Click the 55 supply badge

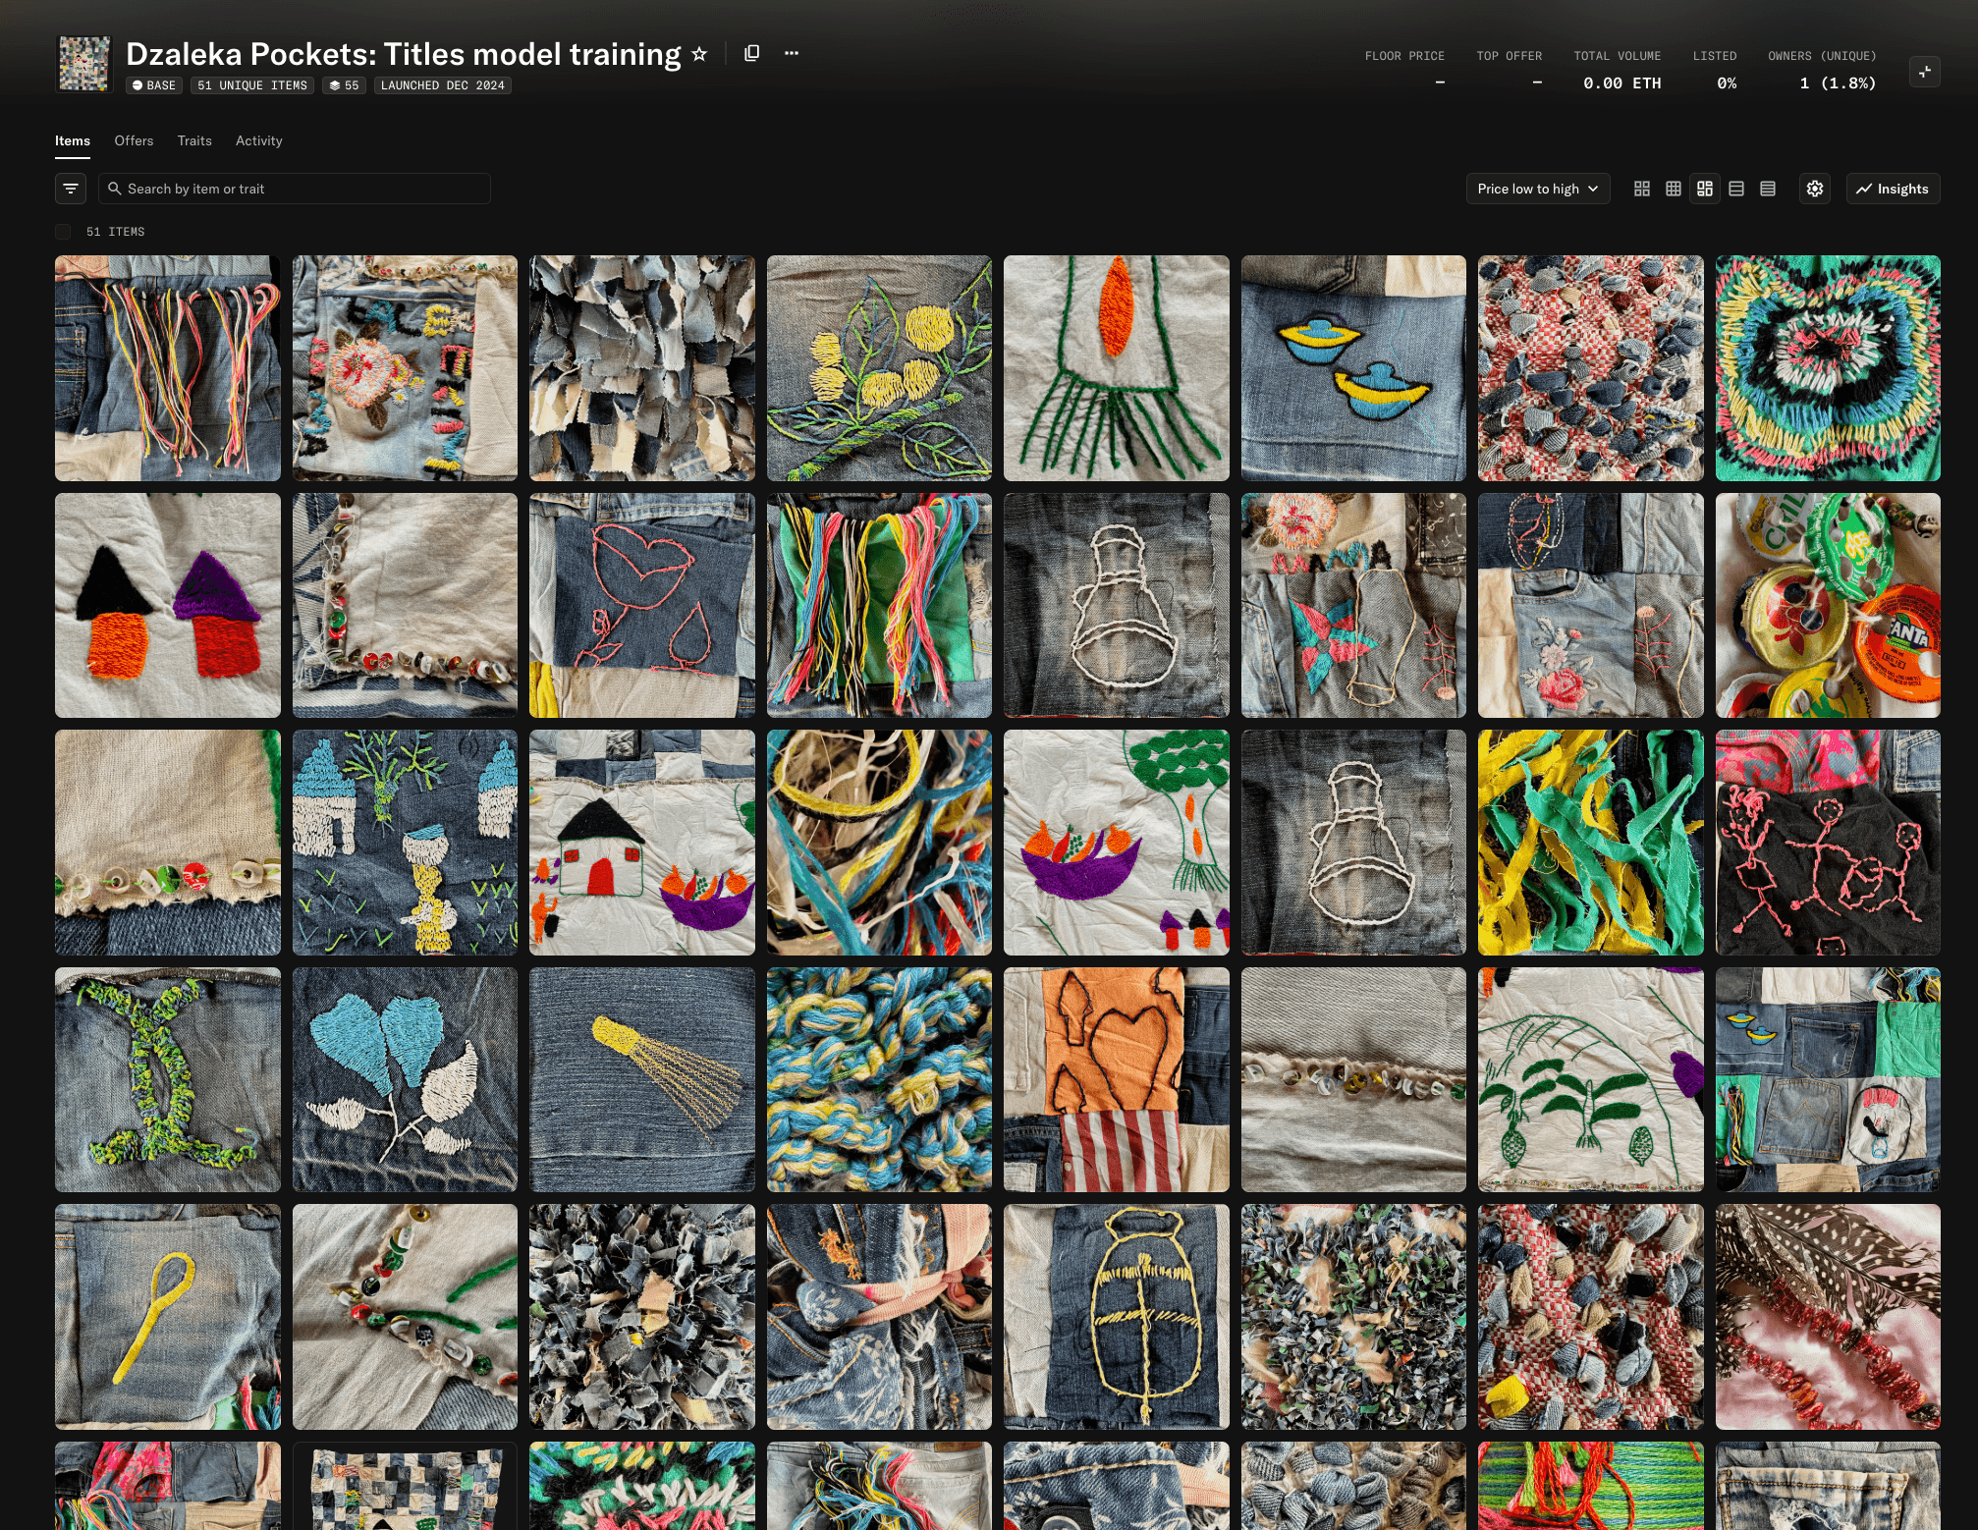[344, 85]
